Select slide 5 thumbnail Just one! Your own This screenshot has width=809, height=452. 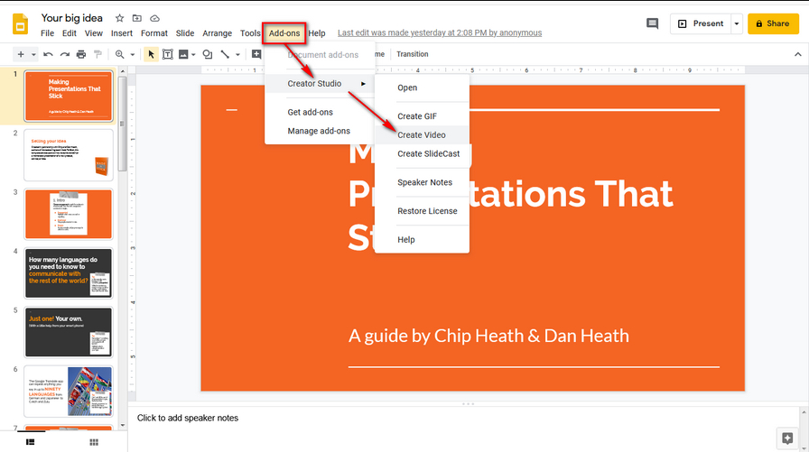[x=68, y=332]
